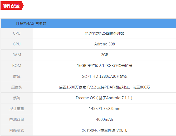Select the 145×71.7×8.9mm dimension value
Viewport: 176px width, 136px height.
click(105, 109)
